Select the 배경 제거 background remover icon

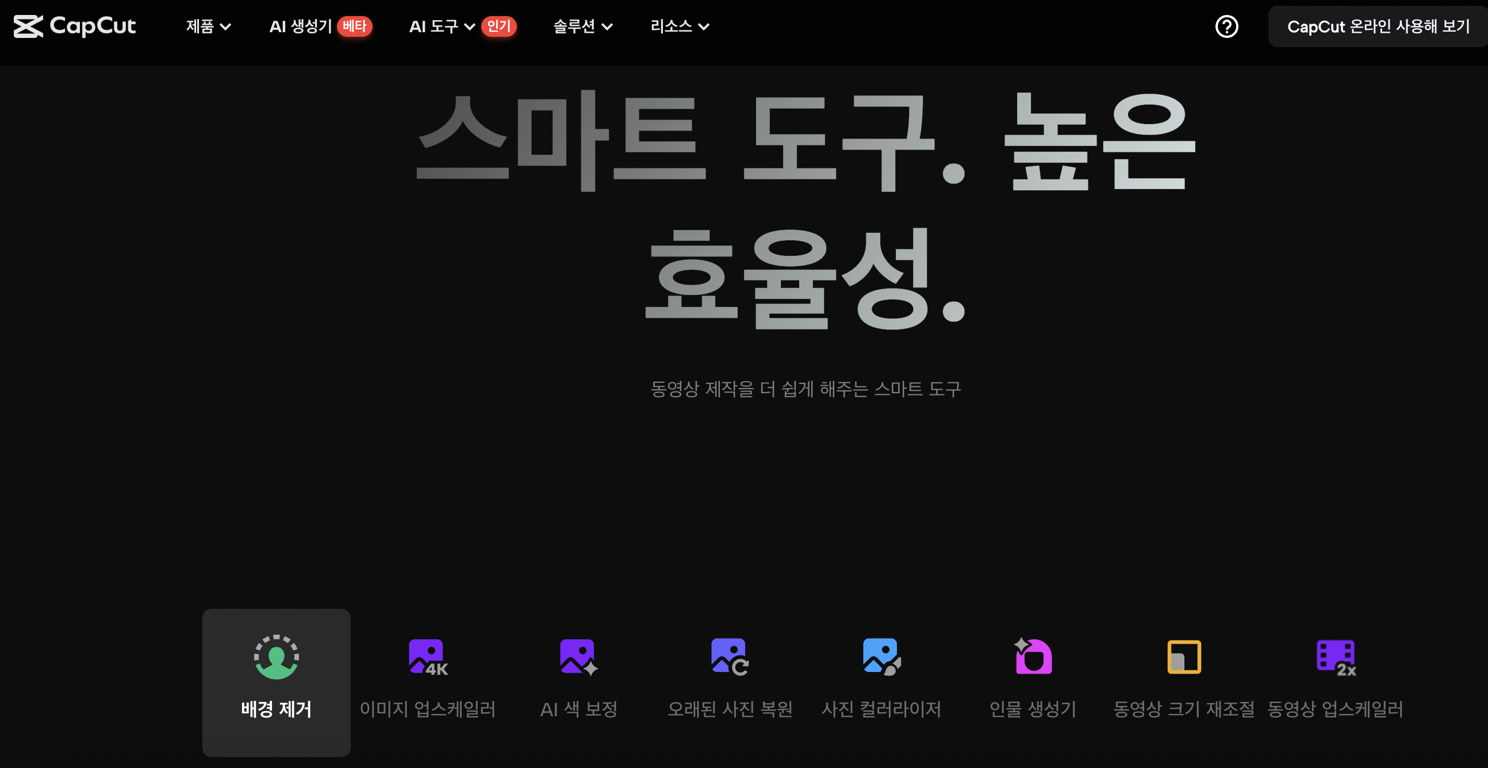[x=276, y=657]
